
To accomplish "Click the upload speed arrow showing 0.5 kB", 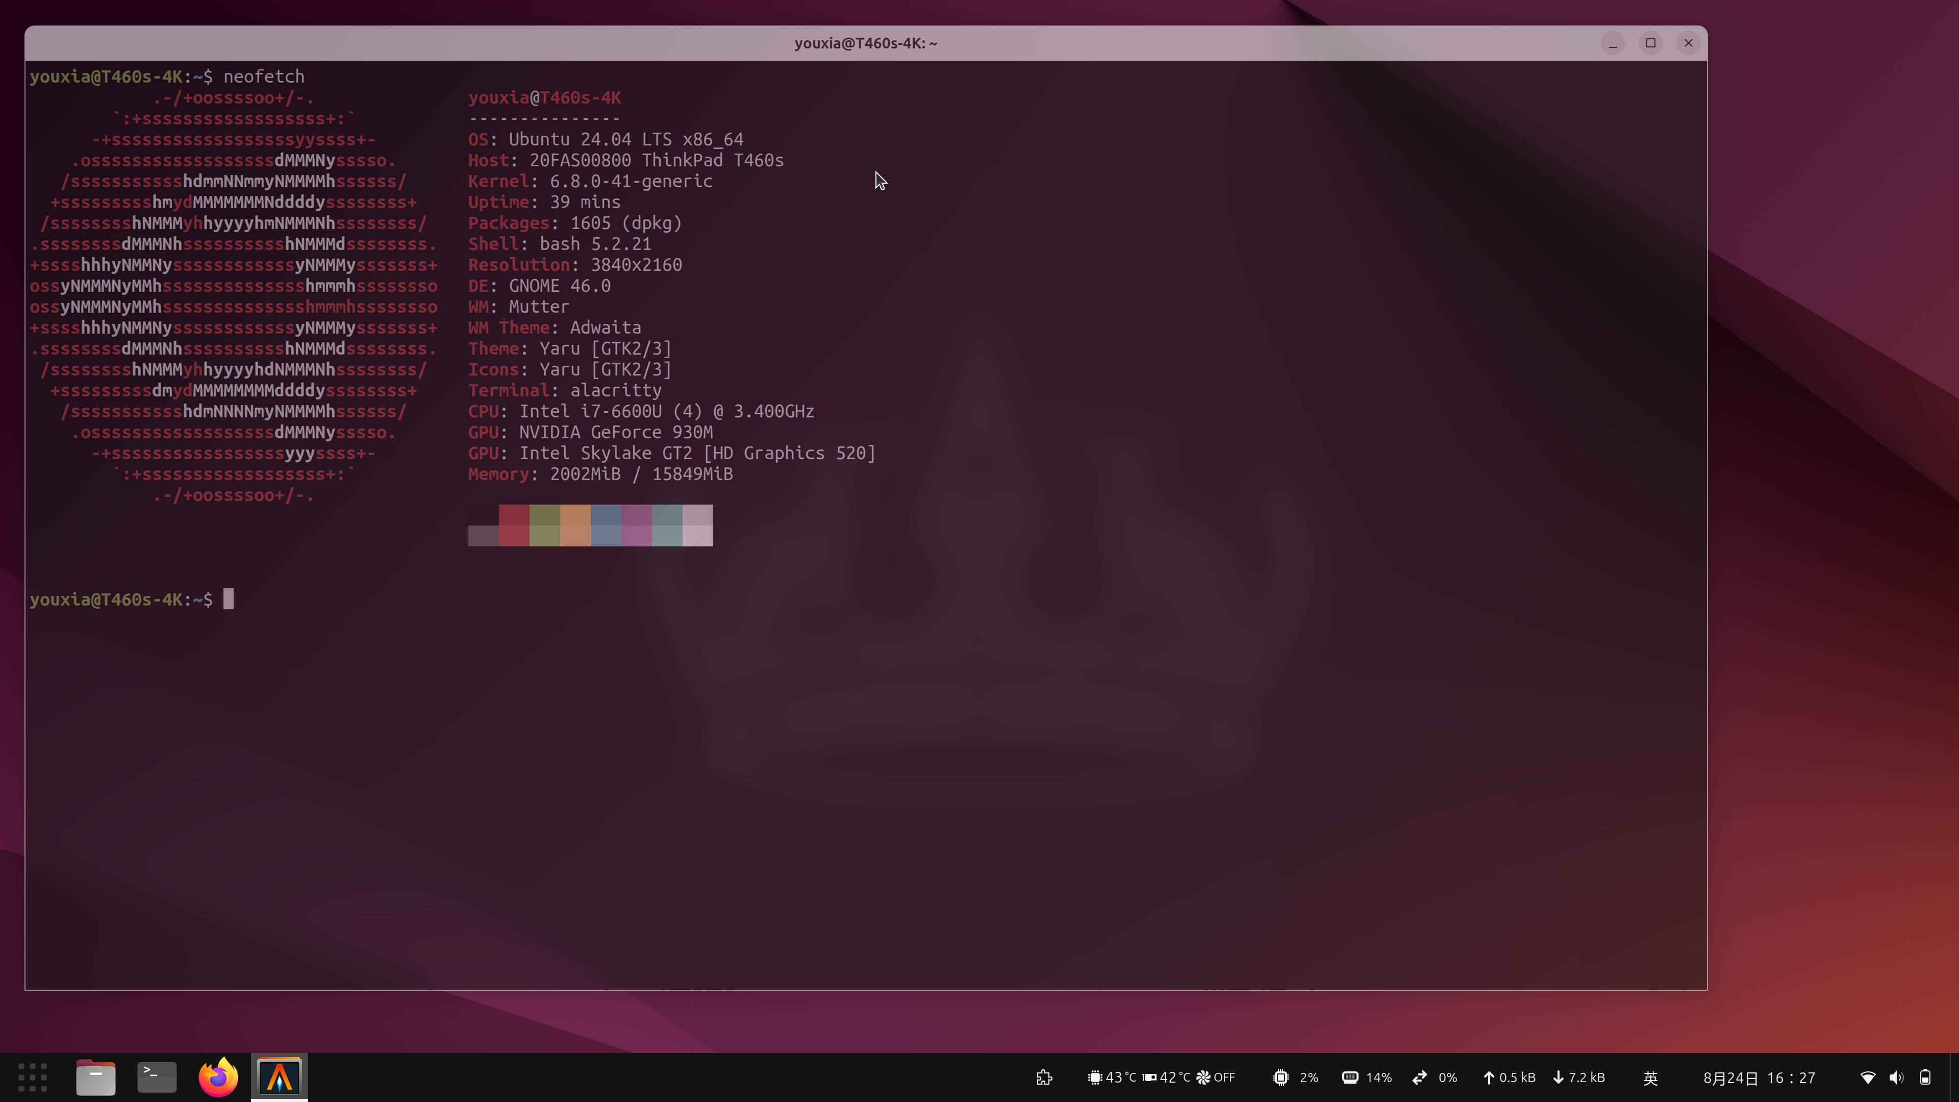I will (1489, 1078).
